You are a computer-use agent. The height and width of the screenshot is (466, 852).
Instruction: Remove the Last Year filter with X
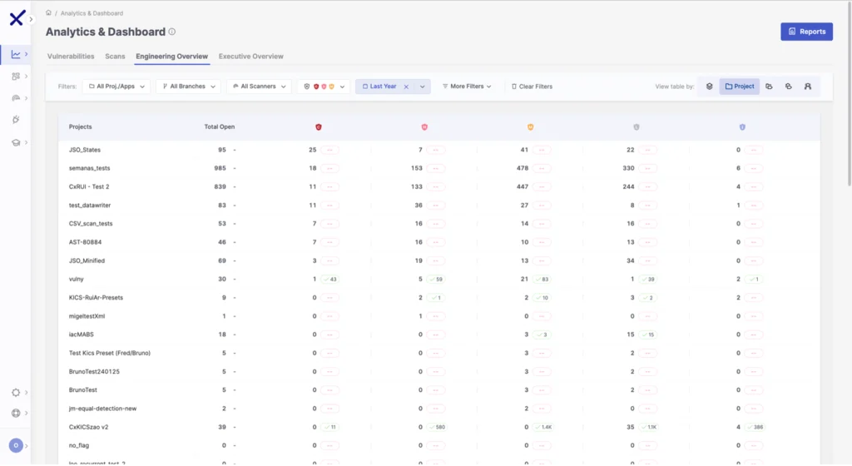(x=406, y=87)
